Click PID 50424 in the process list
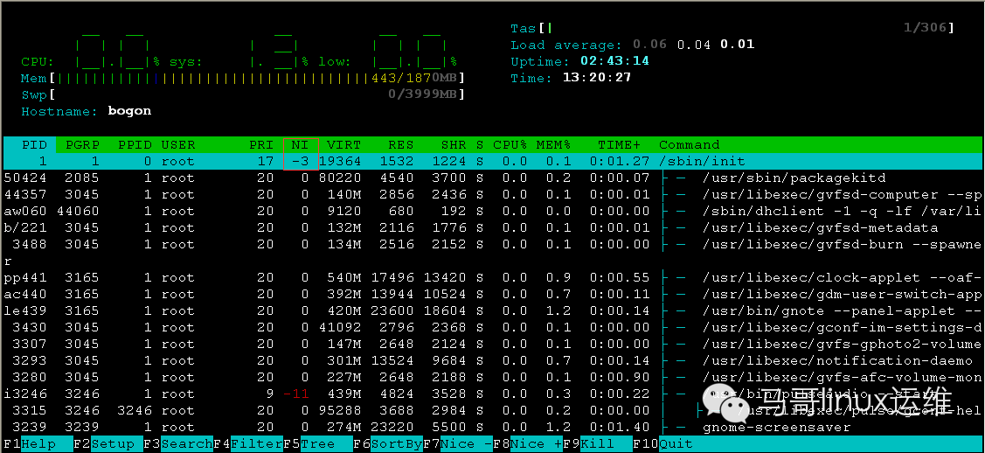 [25, 178]
